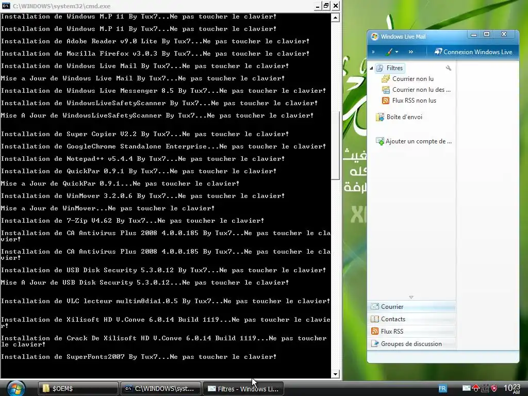Click the line 'Installation de Mozilla Firefox v3.0.3'
This screenshot has height=396, width=528.
click(155, 54)
